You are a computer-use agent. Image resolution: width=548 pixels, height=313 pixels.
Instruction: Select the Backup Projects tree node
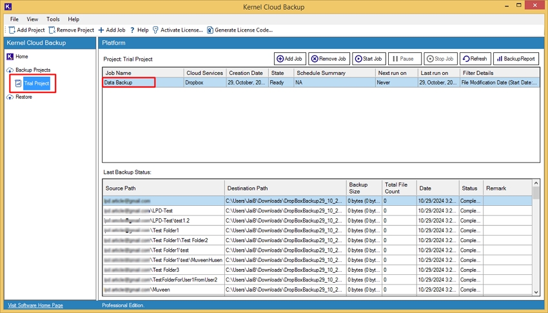[28, 70]
